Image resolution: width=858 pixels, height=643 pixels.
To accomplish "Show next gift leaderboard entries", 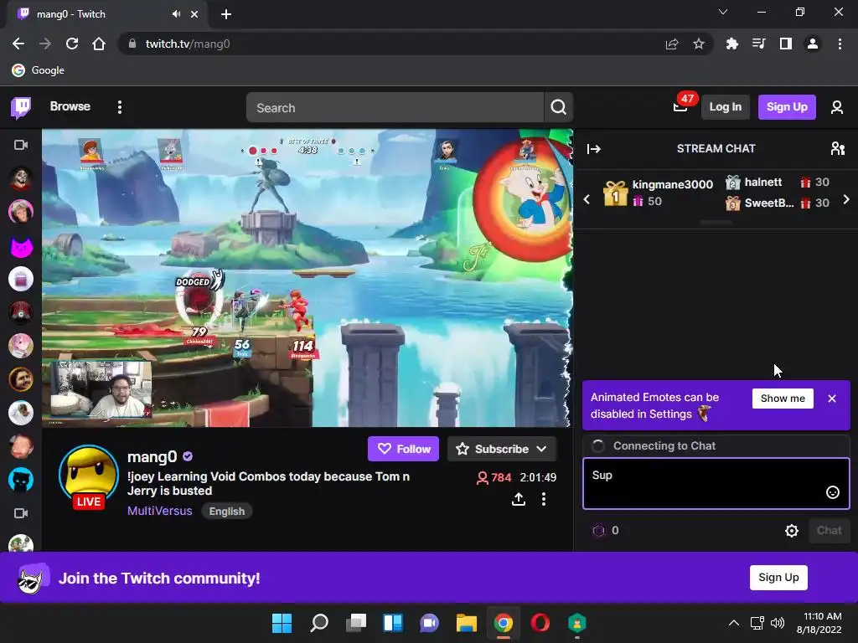I will click(846, 199).
